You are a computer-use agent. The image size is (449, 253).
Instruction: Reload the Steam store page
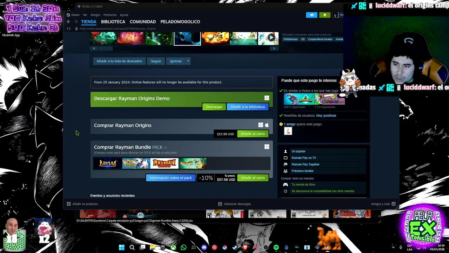pos(69,29)
